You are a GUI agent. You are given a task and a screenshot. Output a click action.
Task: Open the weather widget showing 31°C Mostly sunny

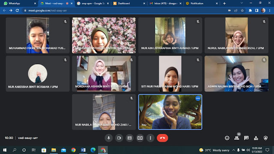(214, 150)
